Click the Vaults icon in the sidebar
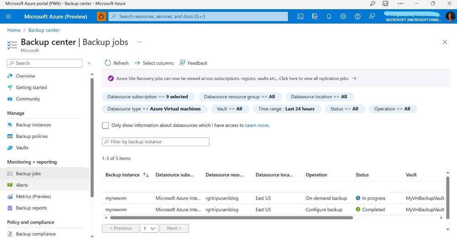The width and height of the screenshot is (457, 239). (10, 148)
